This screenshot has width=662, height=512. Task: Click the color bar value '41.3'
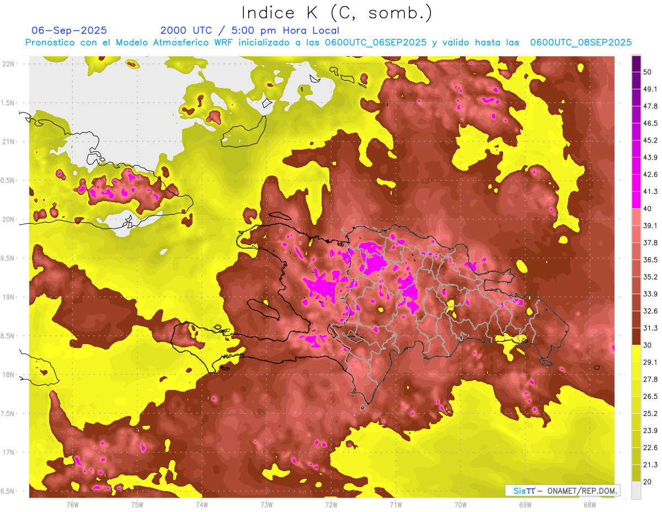(650, 192)
